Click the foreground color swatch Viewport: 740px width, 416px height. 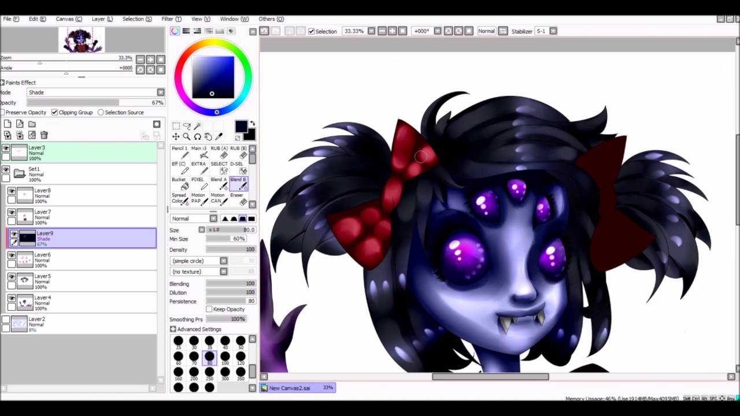coord(241,127)
